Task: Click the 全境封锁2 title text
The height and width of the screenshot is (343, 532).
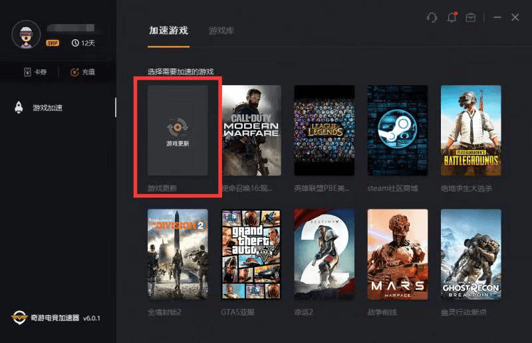Action: click(x=164, y=312)
